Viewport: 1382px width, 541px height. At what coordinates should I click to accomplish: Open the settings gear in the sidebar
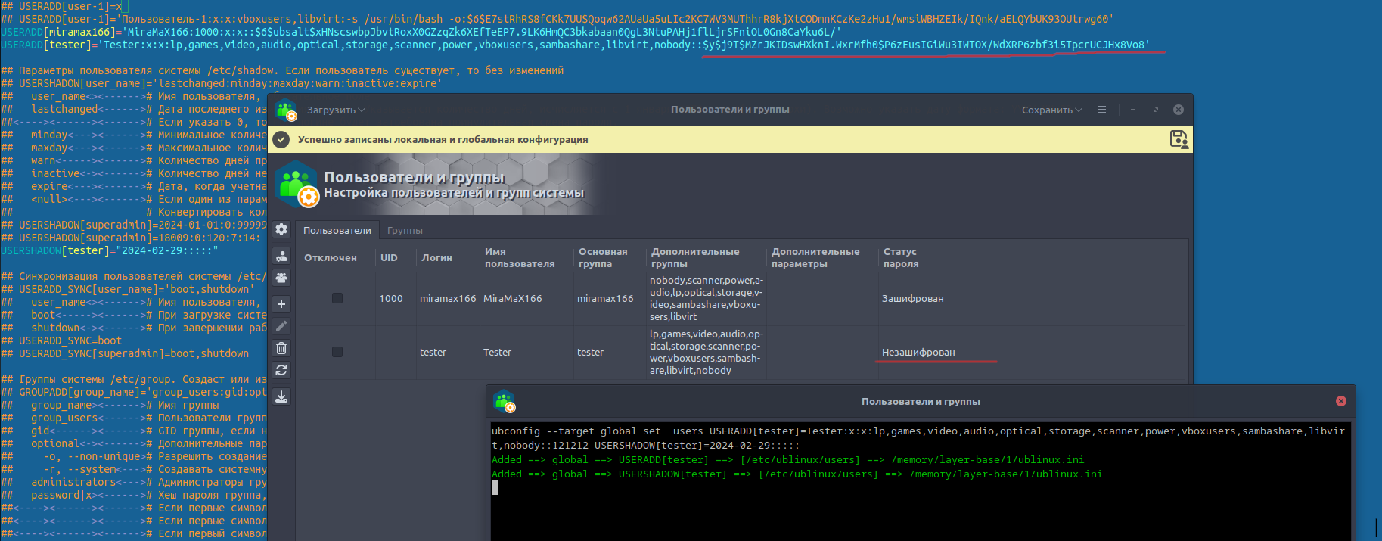[281, 229]
